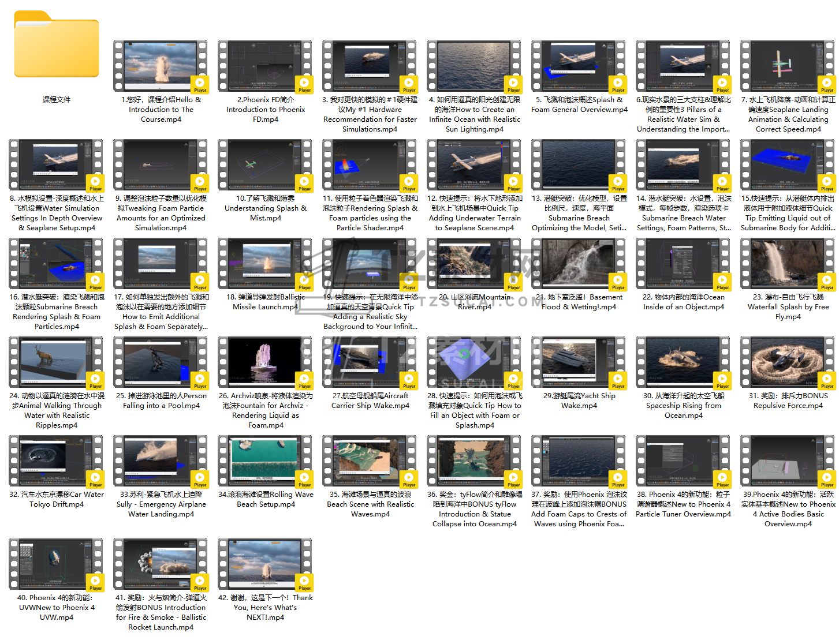Select icon of 13. Submarine Breach Optimizing the Model
Screen dimensions: 839x640
579,166
